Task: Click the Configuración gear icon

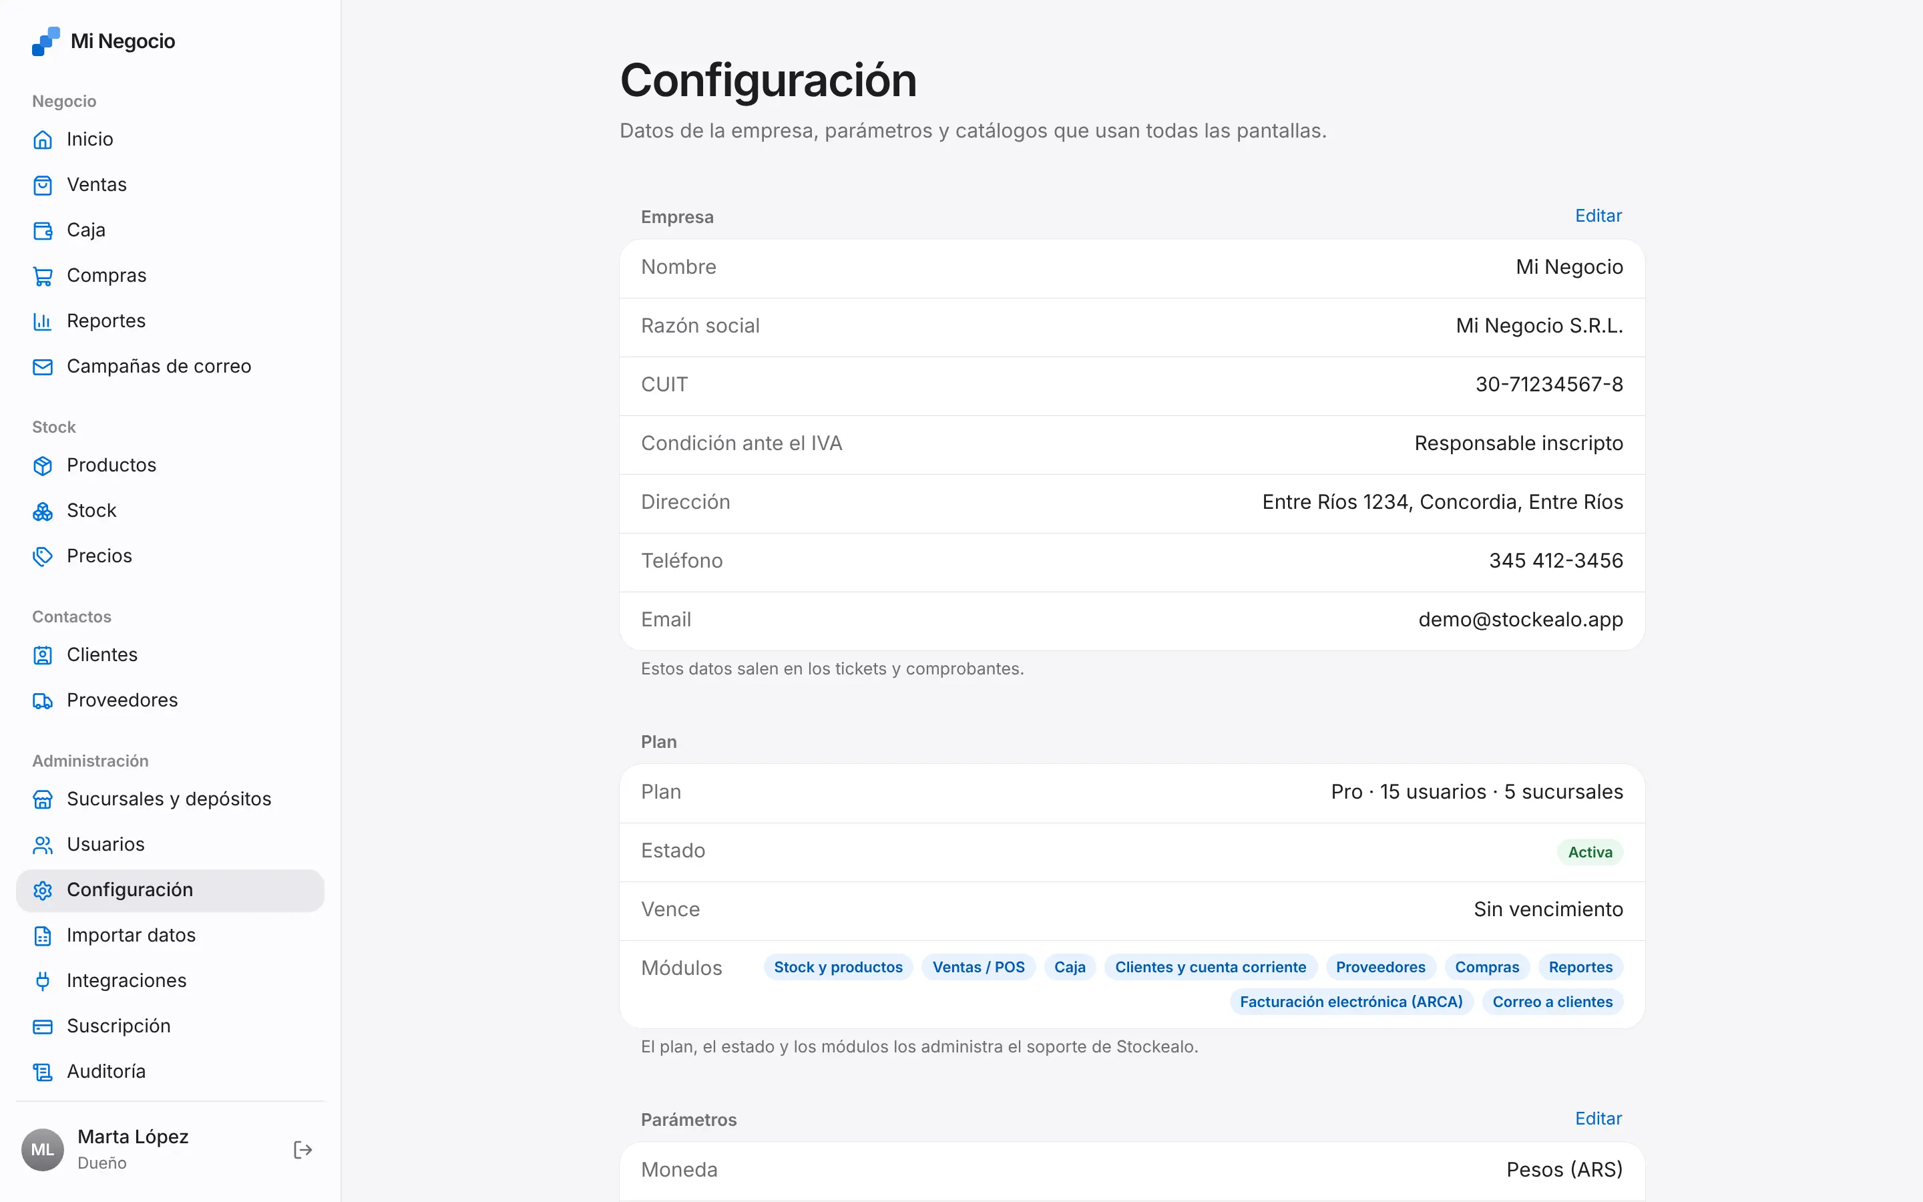Action: point(43,890)
